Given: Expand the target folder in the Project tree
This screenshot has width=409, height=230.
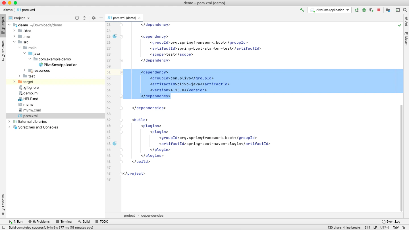Looking at the screenshot, I should pyautogui.click(x=14, y=82).
